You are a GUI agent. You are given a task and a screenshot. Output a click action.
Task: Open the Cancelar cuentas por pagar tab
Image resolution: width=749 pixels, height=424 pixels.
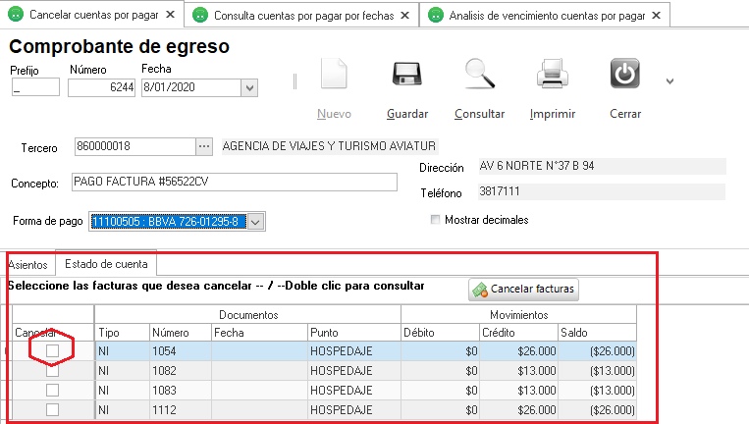pos(93,15)
